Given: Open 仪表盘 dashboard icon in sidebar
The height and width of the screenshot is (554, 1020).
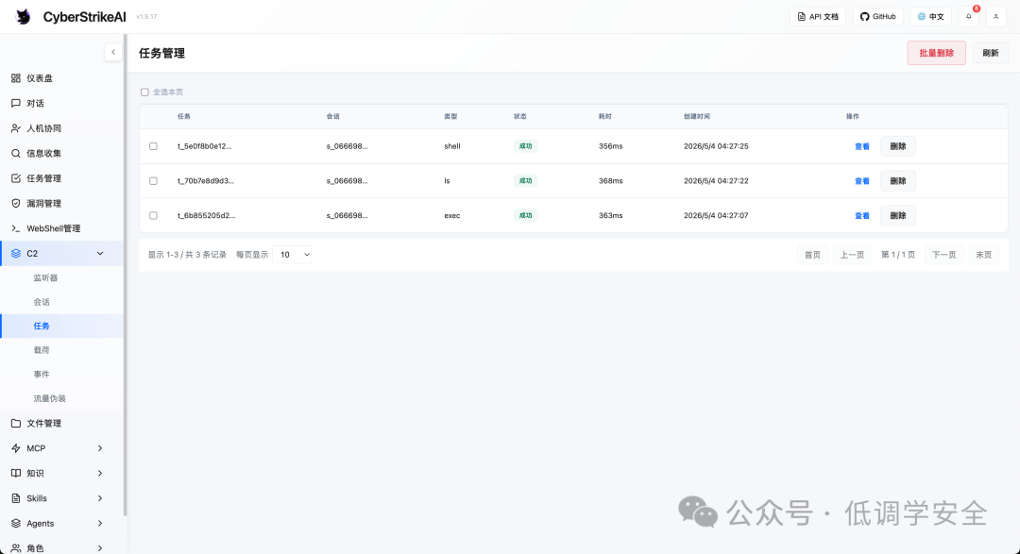Looking at the screenshot, I should point(16,78).
